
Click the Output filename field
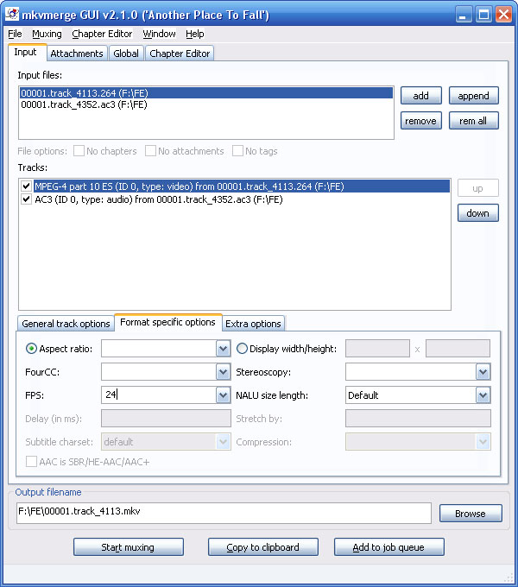[224, 513]
